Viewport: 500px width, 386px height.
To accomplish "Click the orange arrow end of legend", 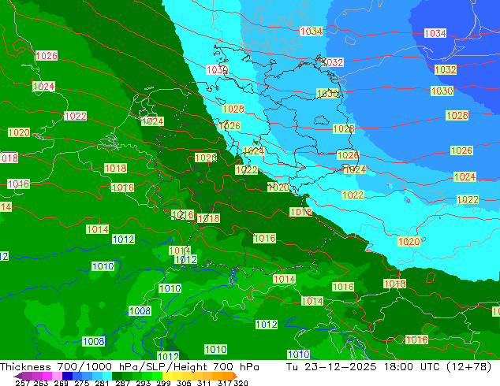I will click(x=235, y=376).
